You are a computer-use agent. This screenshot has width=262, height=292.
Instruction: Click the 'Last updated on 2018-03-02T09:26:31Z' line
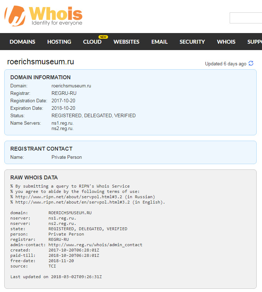56,277
